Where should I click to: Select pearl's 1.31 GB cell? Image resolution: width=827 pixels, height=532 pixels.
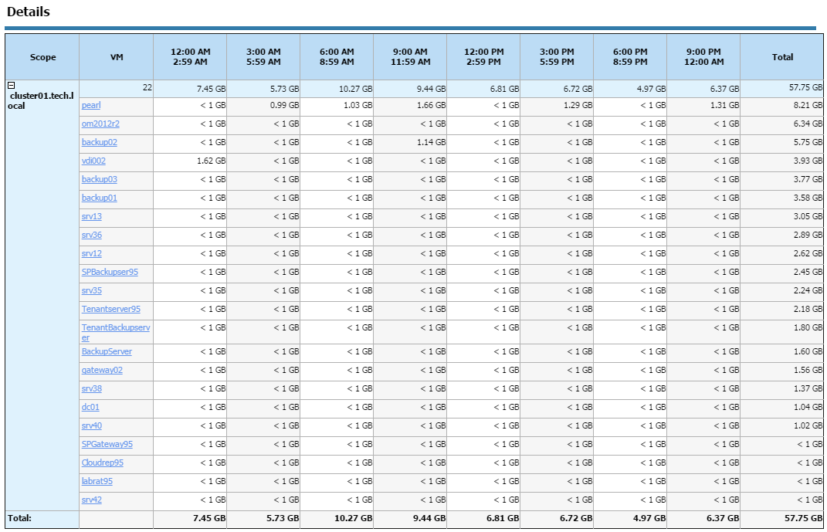point(703,106)
